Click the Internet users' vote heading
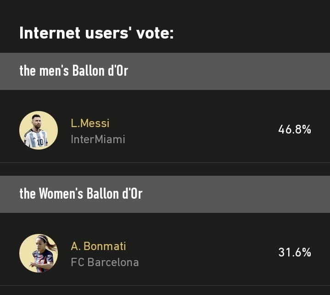 [x=96, y=33]
